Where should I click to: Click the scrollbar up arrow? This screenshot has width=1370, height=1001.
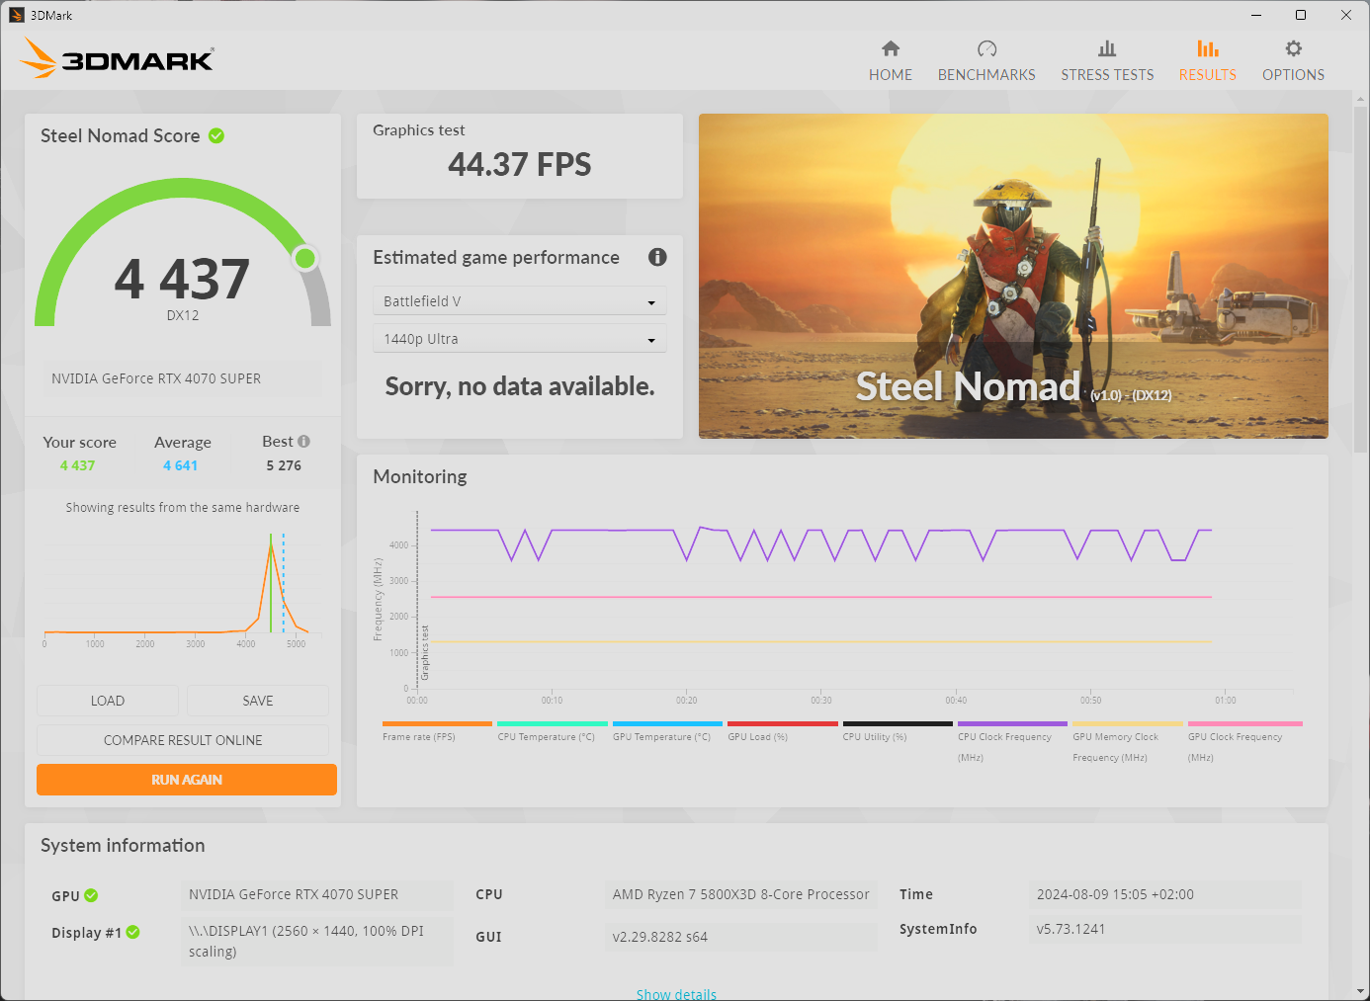click(x=1361, y=99)
